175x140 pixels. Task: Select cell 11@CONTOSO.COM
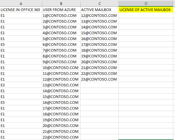click(61, 73)
